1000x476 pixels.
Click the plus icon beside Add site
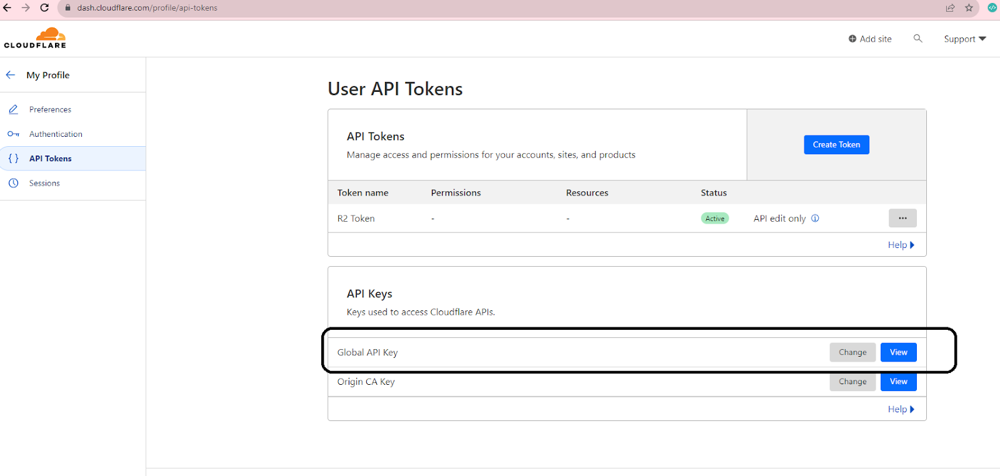tap(852, 39)
